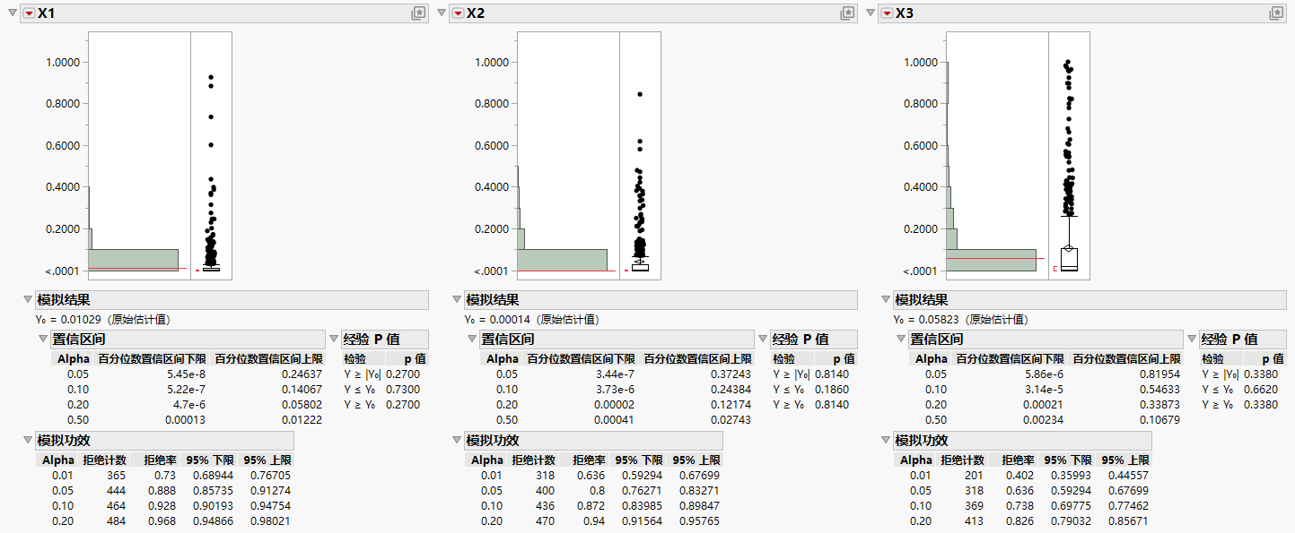This screenshot has width=1295, height=533.
Task: Click X3 upper limit value 0.81954
Action: (x=1161, y=374)
